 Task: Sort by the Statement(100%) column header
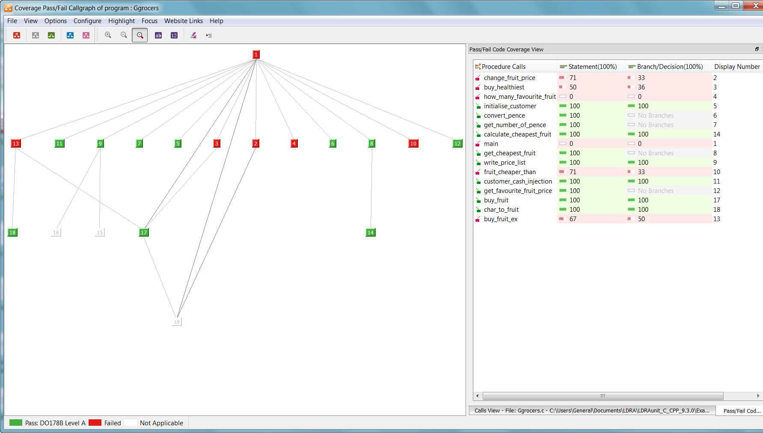coord(592,67)
